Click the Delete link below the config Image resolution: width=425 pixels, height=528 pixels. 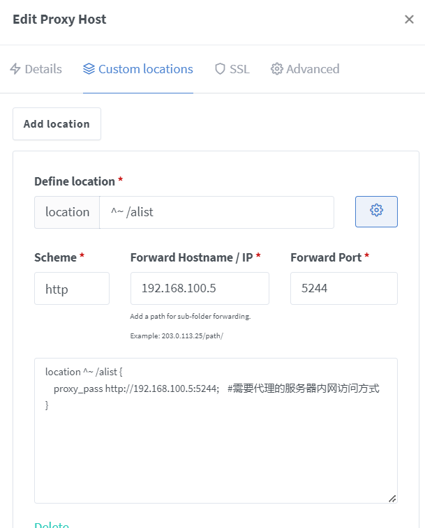(x=52, y=525)
